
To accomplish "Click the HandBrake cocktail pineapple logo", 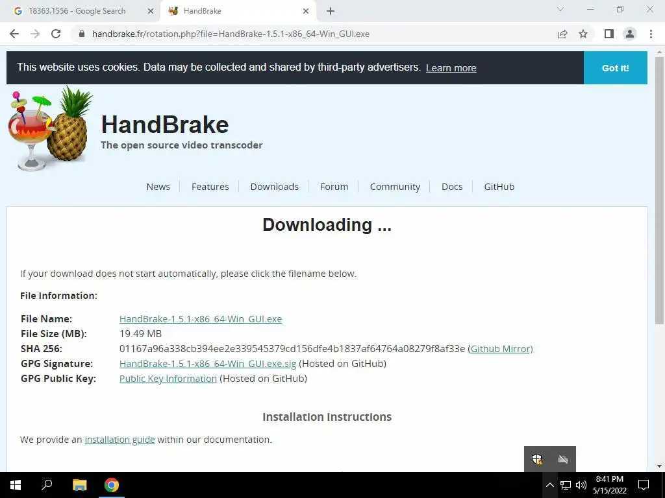I will coord(50,128).
